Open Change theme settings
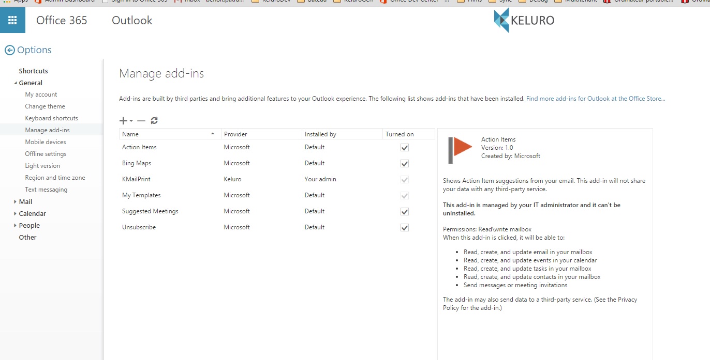The height and width of the screenshot is (360, 710). click(45, 106)
